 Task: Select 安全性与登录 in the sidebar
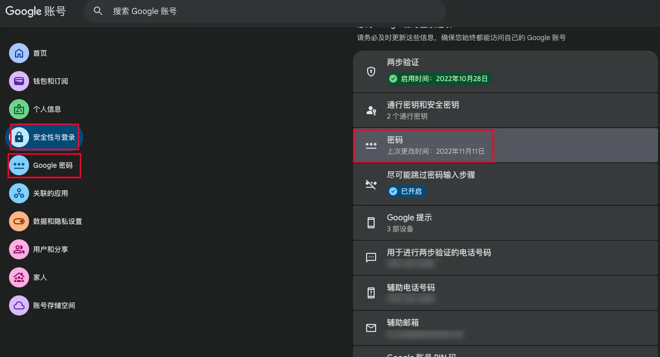44,137
